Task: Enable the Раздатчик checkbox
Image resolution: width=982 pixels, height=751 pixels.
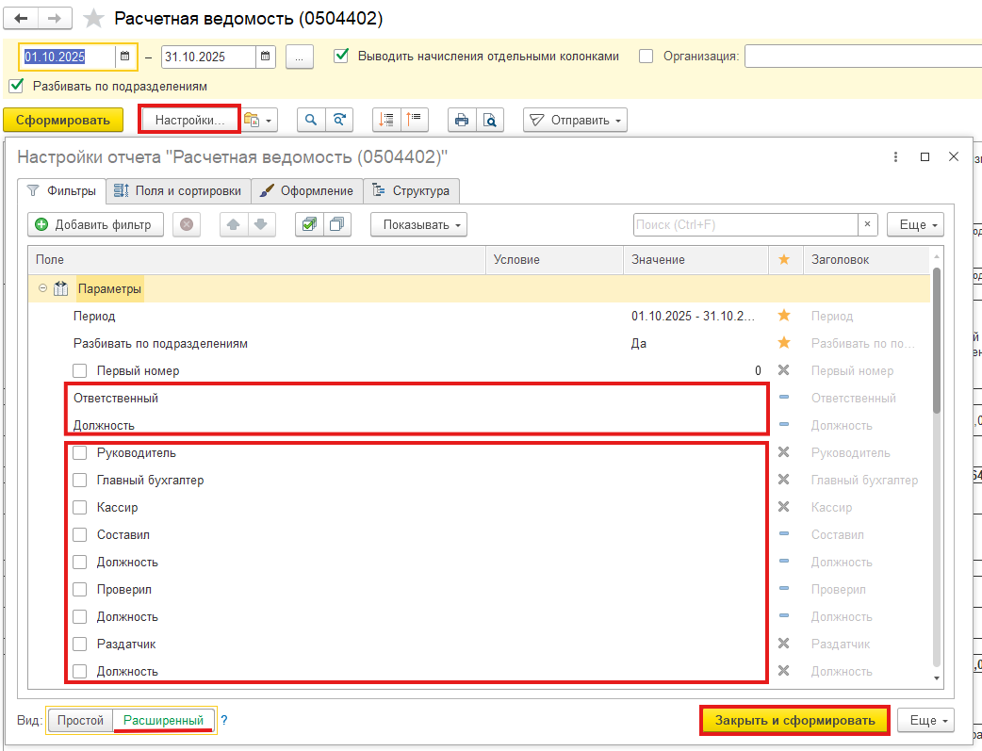Action: pos(79,644)
